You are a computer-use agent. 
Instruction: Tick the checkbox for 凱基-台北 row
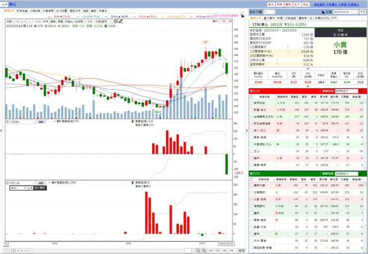pos(251,110)
